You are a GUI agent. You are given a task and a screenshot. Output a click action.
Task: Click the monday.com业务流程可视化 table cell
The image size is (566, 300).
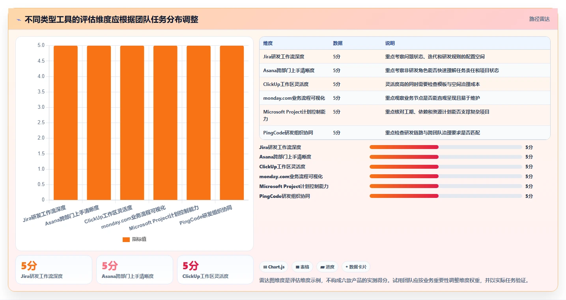(294, 98)
